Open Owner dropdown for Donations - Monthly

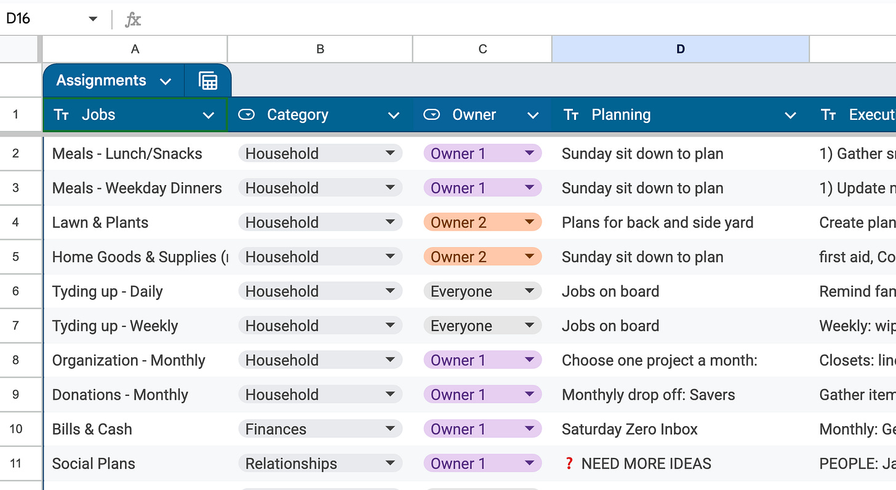click(x=529, y=394)
